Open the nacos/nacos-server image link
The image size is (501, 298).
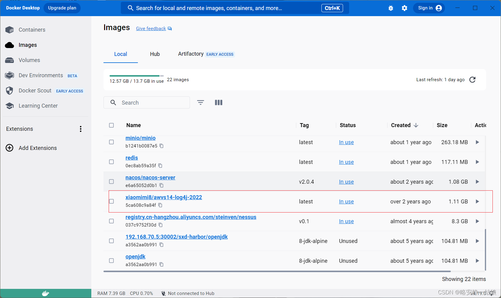click(x=150, y=178)
